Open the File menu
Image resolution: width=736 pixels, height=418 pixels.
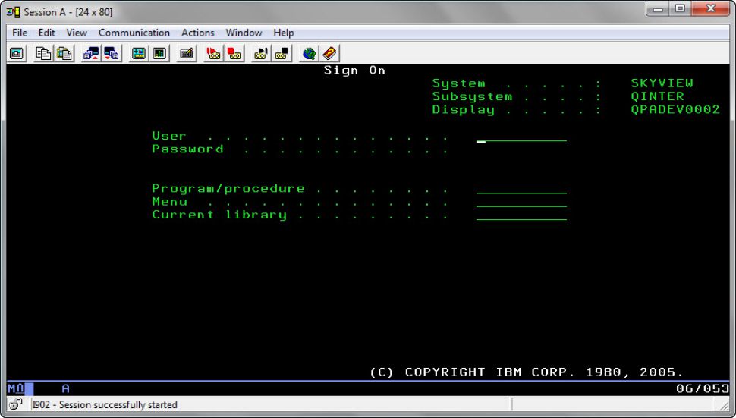(x=20, y=33)
